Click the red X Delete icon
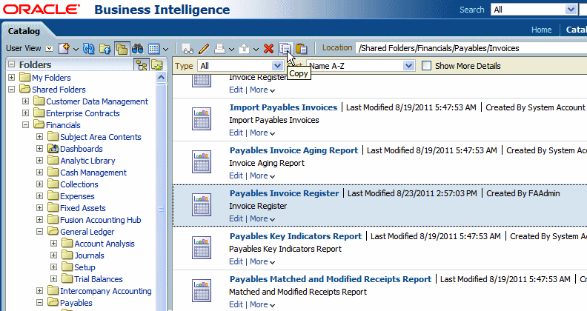The height and width of the screenshot is (311, 587). 268,49
